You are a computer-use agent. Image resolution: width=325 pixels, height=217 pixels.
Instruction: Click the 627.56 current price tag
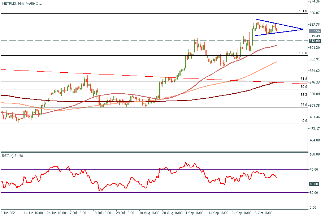[x=315, y=31]
